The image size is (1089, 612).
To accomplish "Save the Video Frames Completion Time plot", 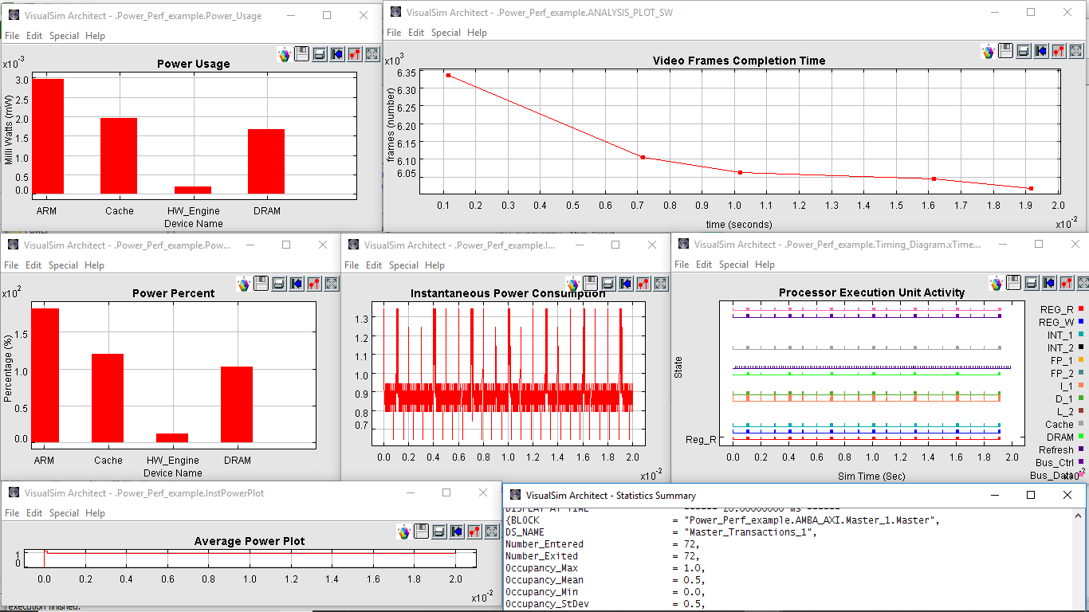I will pyautogui.click(x=1006, y=51).
